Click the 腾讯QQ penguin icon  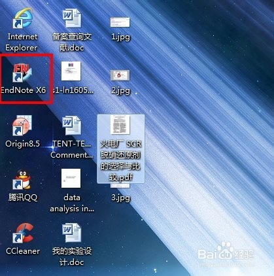coord(22,179)
